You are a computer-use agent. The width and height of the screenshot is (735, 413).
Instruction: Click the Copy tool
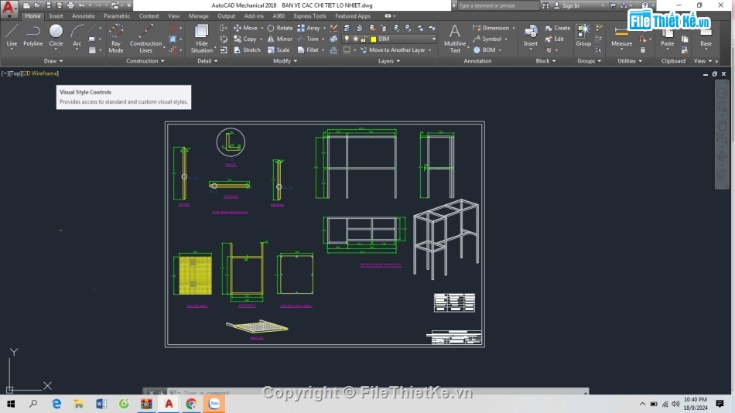(x=245, y=39)
